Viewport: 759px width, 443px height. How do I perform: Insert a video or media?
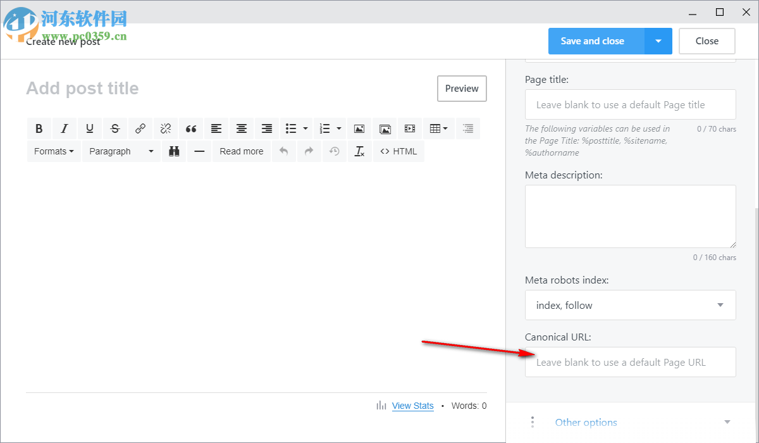pyautogui.click(x=410, y=128)
